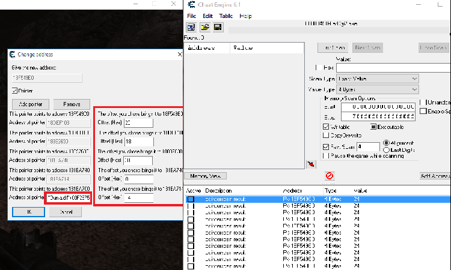Click the Value column header in address list
The image size is (451, 270).
[x=360, y=191]
